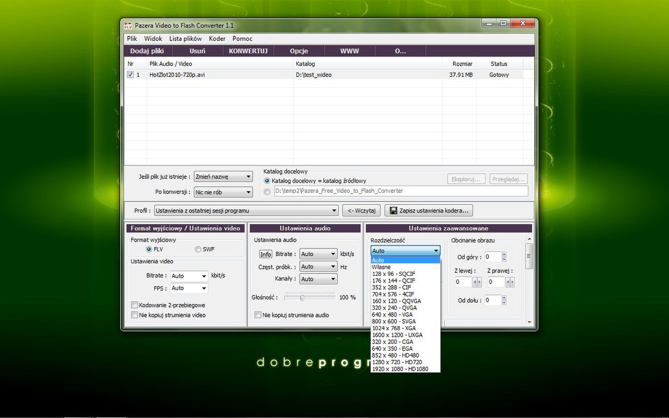The image size is (669, 418).
Task: Select 'Katalog docelowy = katalog źródłowy' radio button
Action: click(267, 181)
